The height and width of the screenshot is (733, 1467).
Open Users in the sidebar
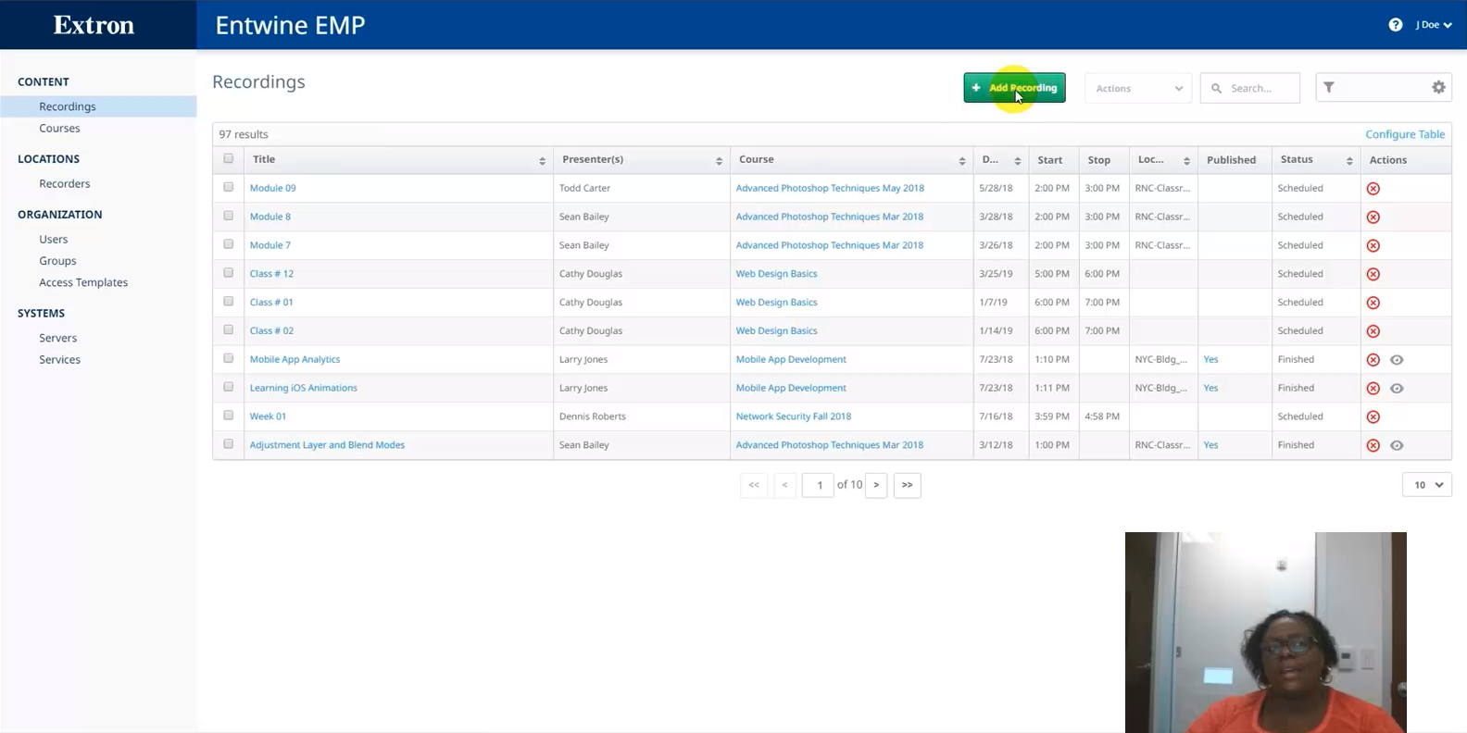pyautogui.click(x=53, y=240)
